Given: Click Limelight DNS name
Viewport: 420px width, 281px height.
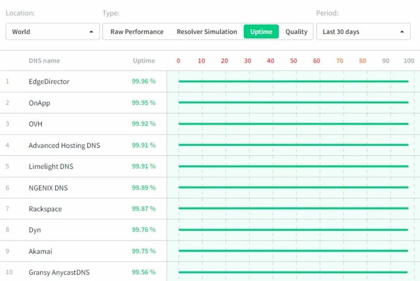Looking at the screenshot, I should tap(51, 166).
